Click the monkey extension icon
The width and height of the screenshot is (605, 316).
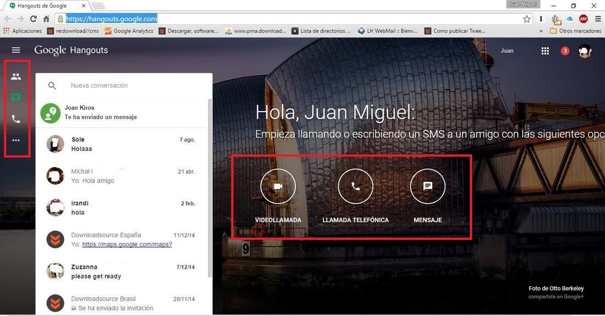tap(555, 19)
